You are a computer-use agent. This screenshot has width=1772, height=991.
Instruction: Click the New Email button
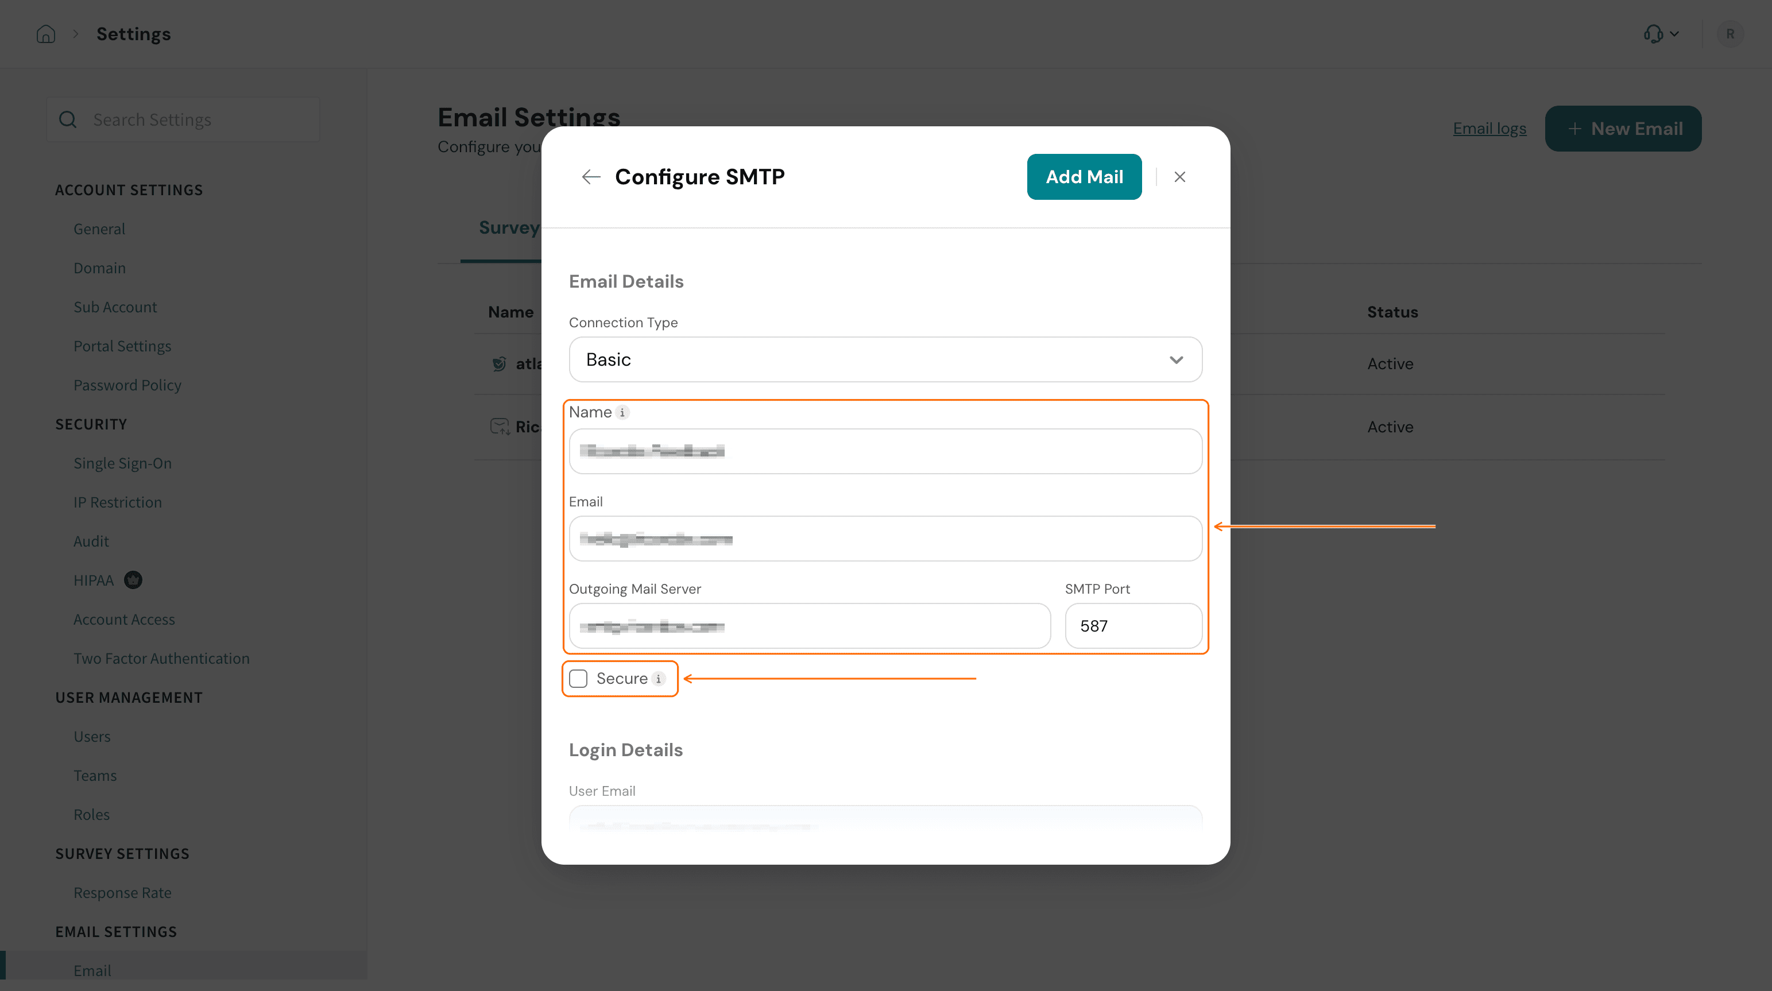click(1623, 129)
